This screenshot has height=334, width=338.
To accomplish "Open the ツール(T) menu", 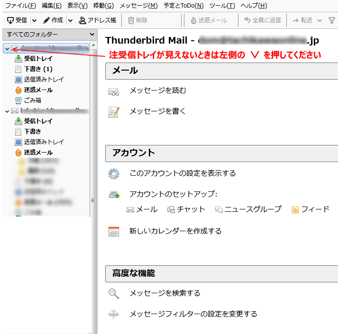I will (x=222, y=6).
